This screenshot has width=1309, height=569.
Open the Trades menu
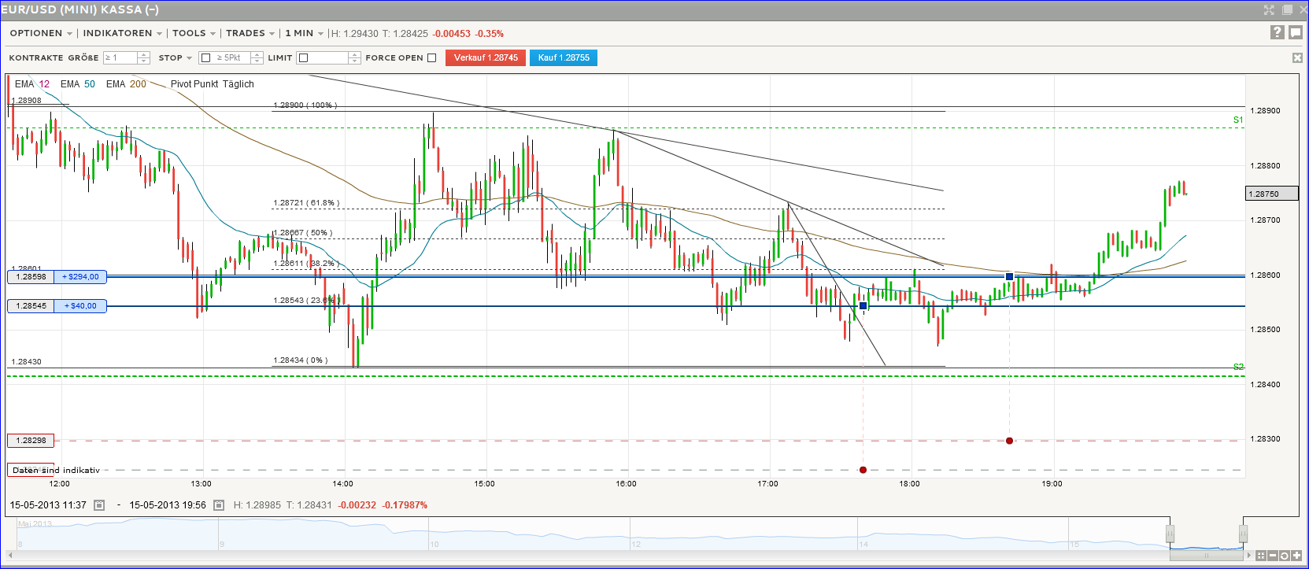[x=250, y=33]
